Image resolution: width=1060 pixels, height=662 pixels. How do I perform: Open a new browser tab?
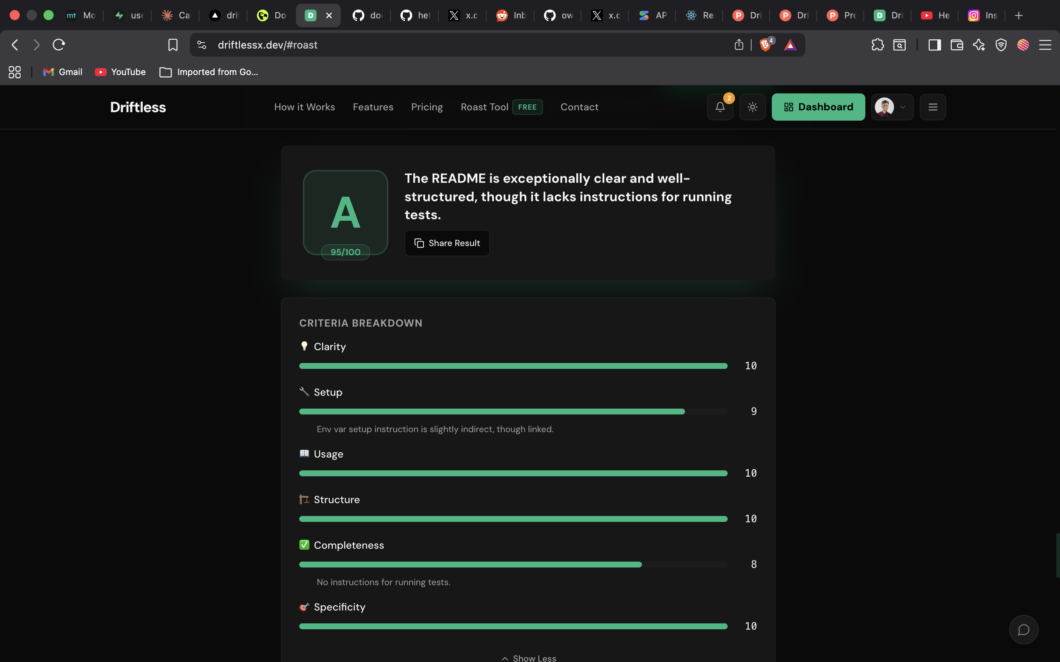(1019, 15)
